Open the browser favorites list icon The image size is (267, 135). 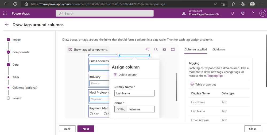point(233,4)
